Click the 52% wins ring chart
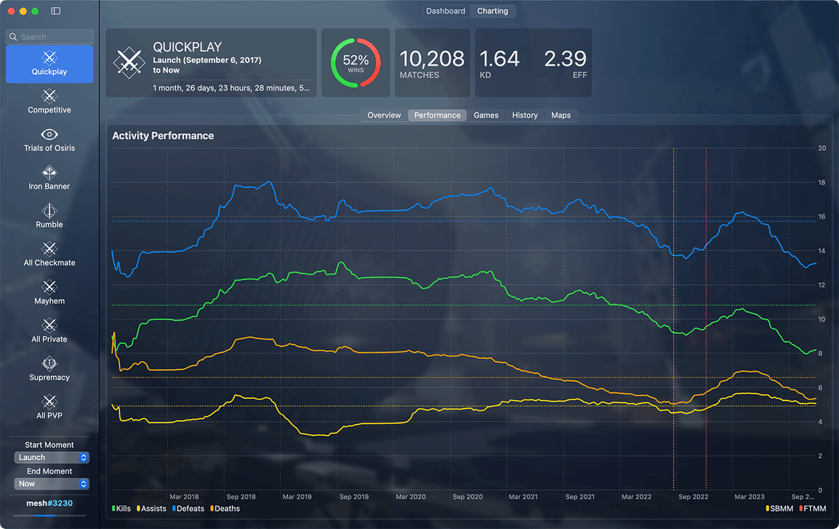This screenshot has width=839, height=529. click(356, 63)
